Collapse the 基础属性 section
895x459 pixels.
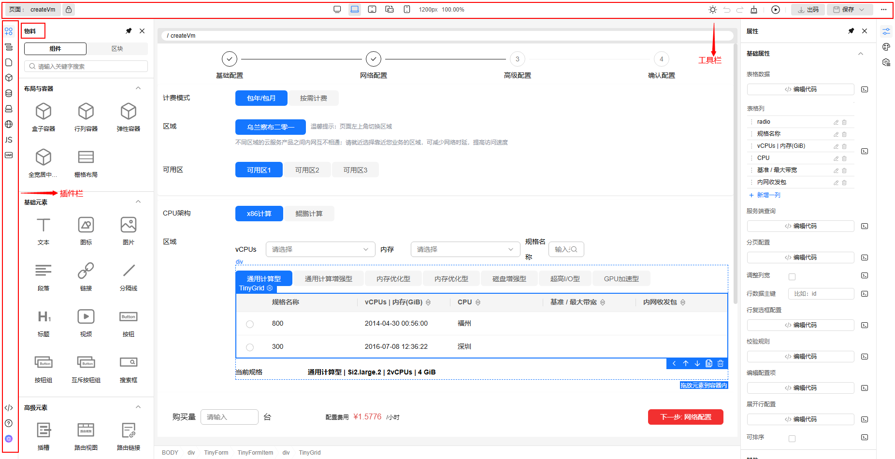tap(860, 54)
